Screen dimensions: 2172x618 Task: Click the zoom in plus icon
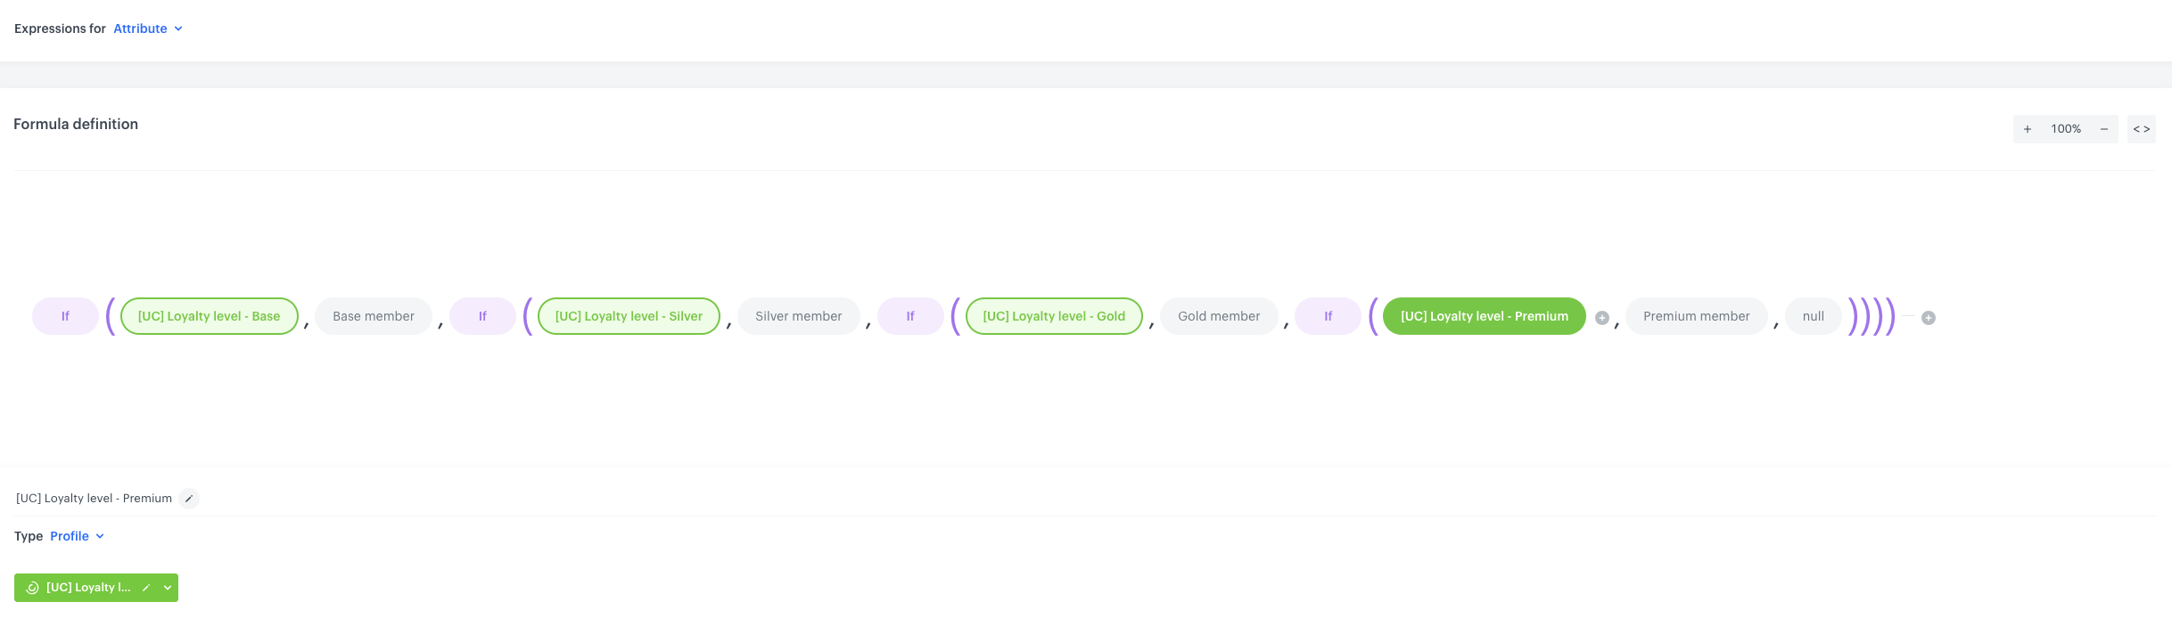pyautogui.click(x=2028, y=129)
